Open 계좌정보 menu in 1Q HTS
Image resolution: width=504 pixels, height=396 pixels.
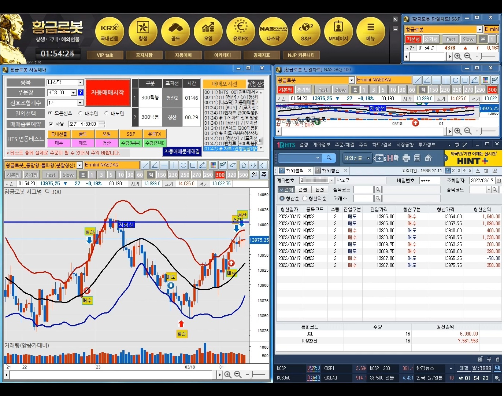point(321,145)
